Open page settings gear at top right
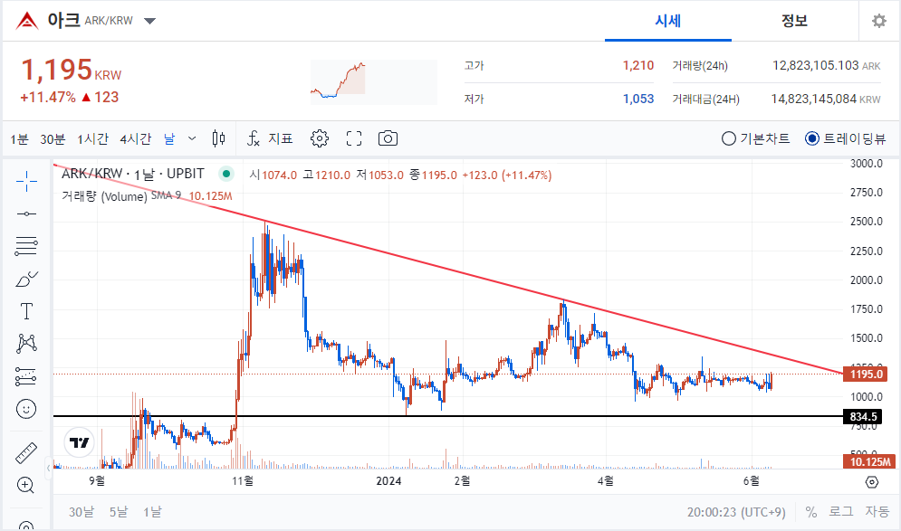The width and height of the screenshot is (901, 531). click(879, 21)
